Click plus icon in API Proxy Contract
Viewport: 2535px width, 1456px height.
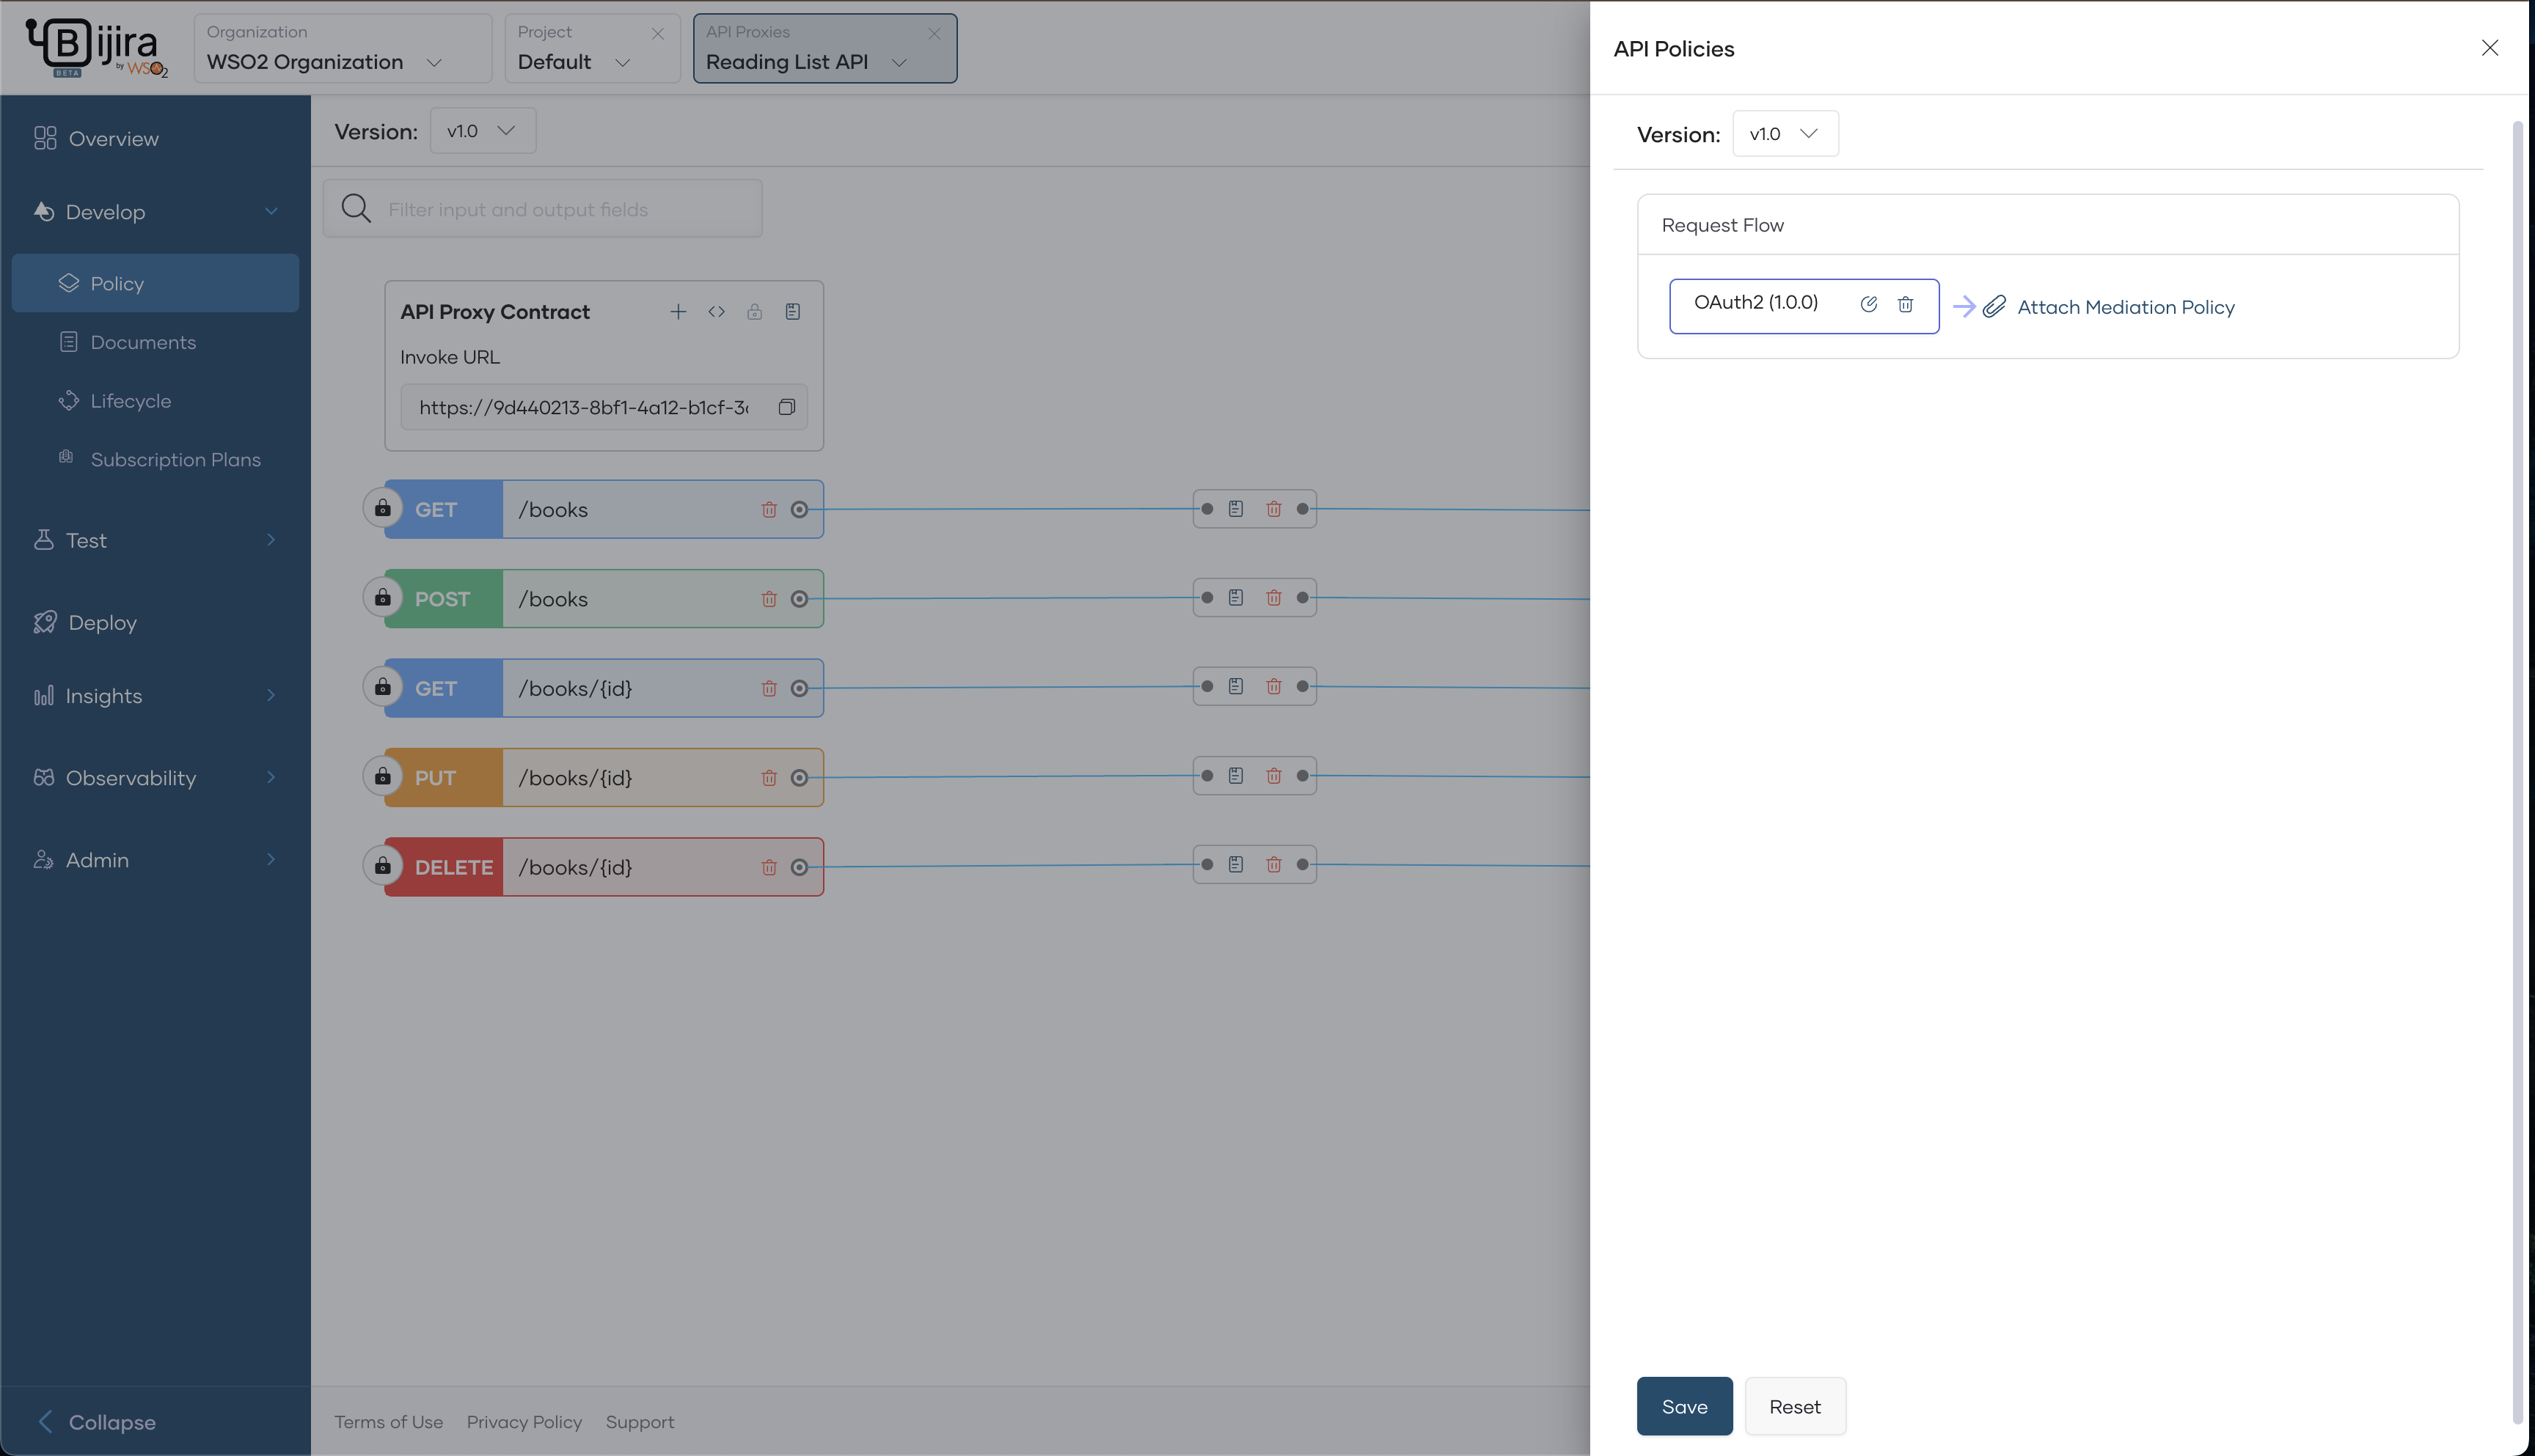pos(678,312)
